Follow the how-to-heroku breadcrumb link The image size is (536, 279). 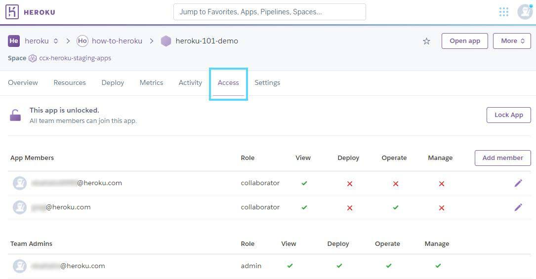pyautogui.click(x=117, y=41)
